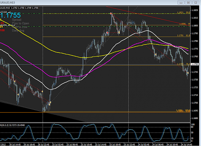The image size is (201, 146).
Task: Click the 24 Jul 06:45 time axis label
Action: [158, 144]
